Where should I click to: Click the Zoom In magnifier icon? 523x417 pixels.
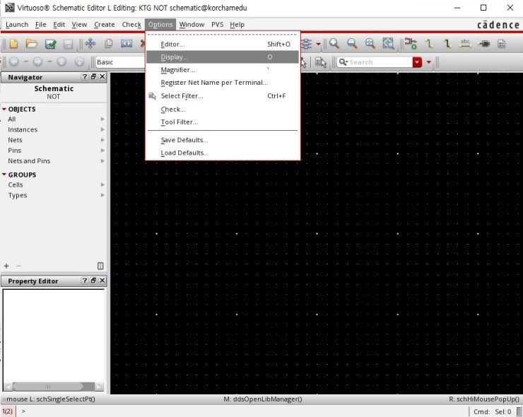334,44
